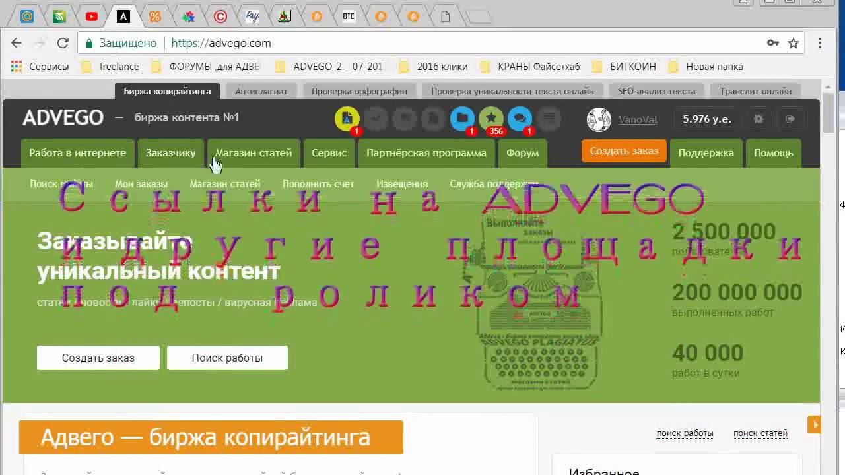Open saved passwords key icon
This screenshot has height=475, width=845.
(x=773, y=43)
